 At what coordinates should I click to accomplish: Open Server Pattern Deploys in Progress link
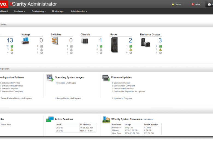click(x=16, y=98)
